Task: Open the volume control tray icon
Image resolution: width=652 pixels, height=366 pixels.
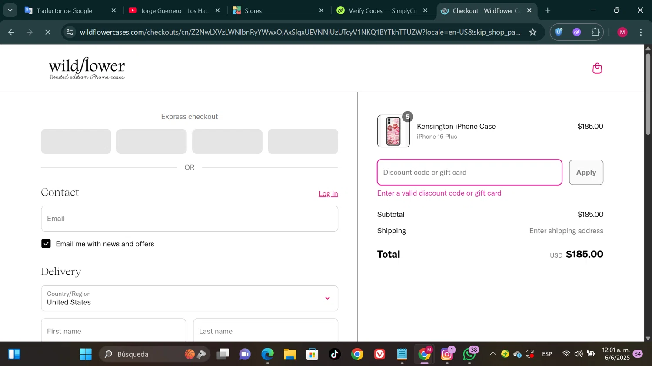Action: pos(579,354)
